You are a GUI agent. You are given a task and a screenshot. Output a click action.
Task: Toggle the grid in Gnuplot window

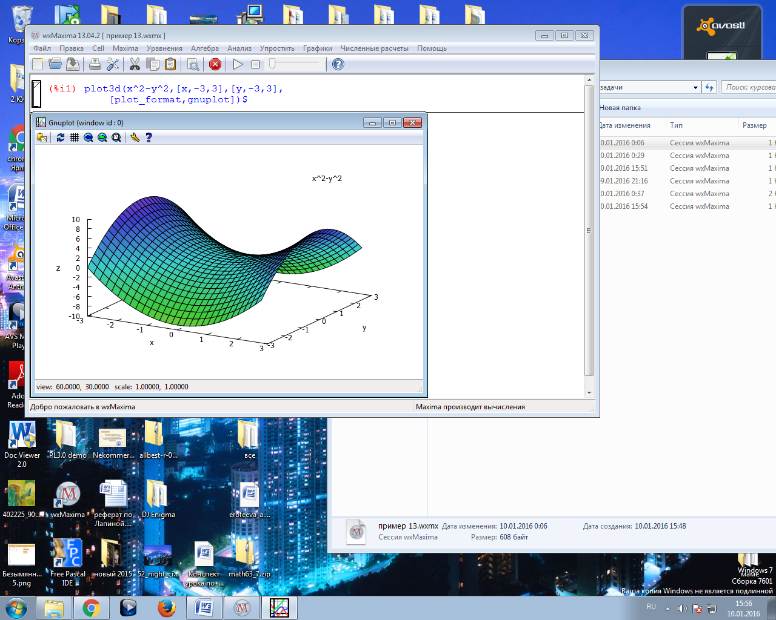click(75, 137)
